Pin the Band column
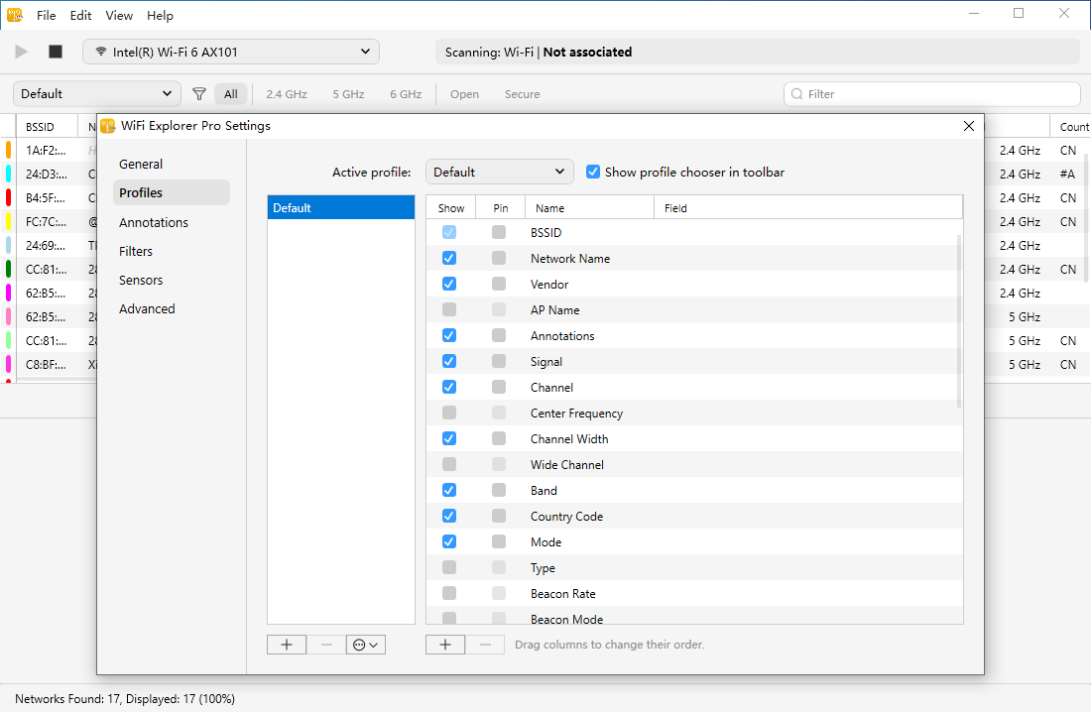 click(499, 490)
